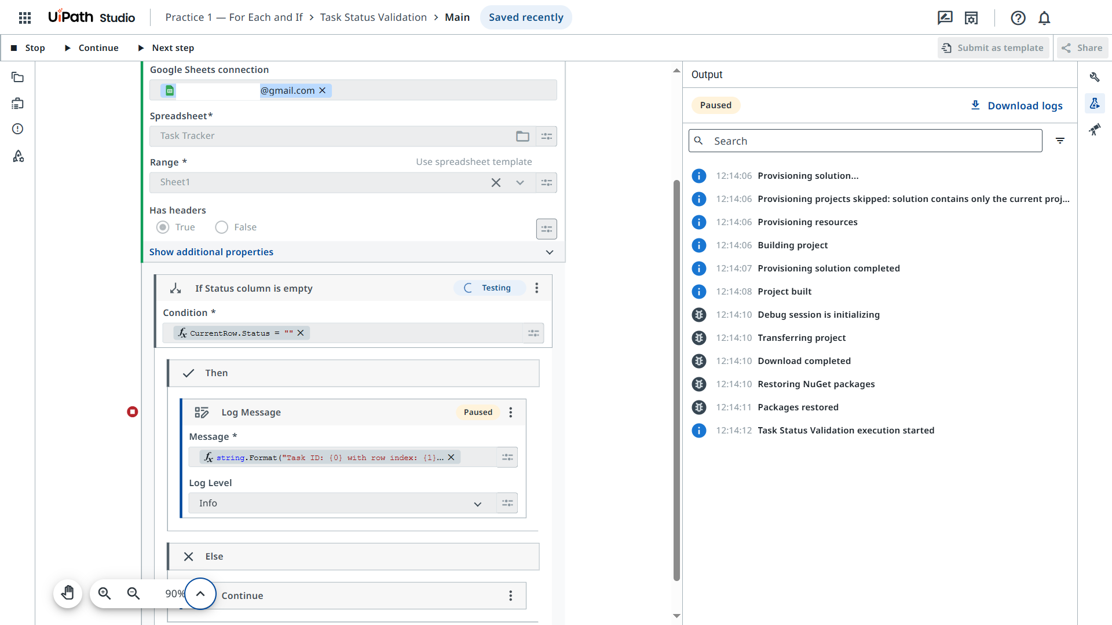The width and height of the screenshot is (1112, 625).
Task: Select the pan hand tool
Action: 68,593
